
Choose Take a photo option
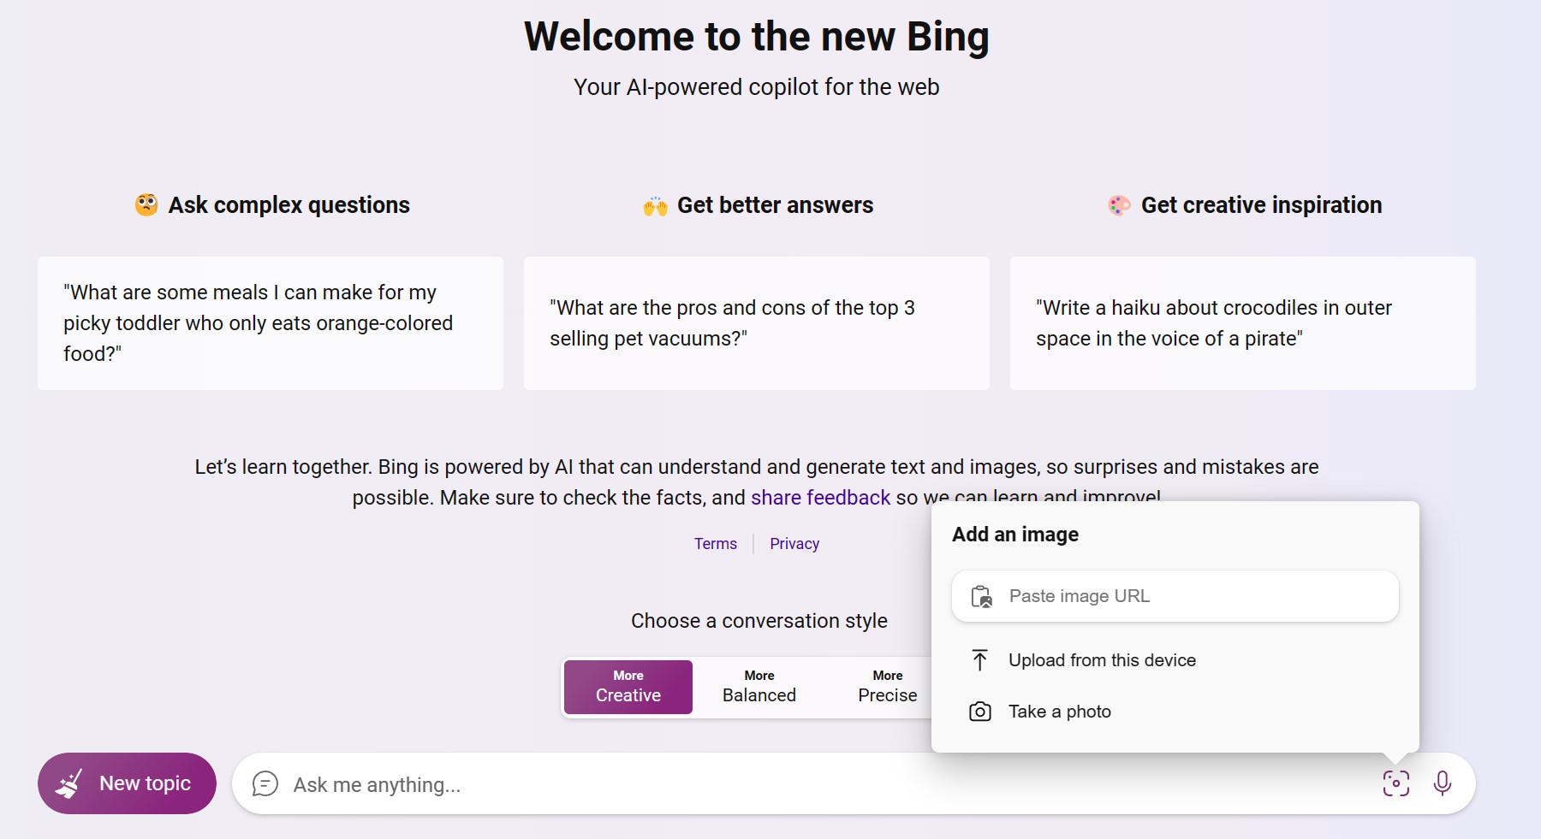point(1059,712)
